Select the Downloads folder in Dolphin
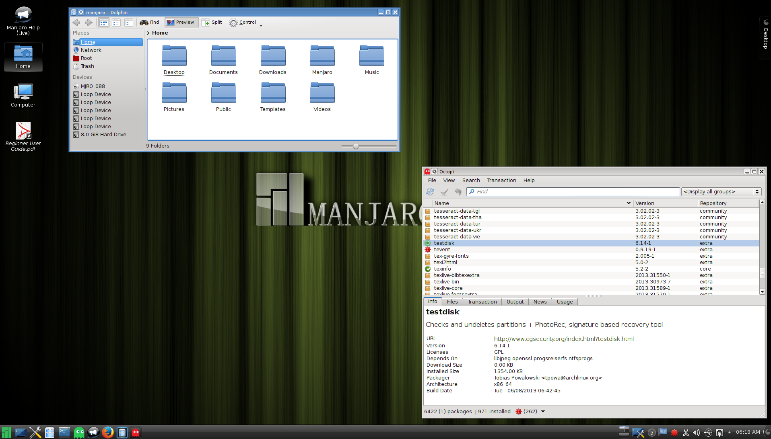The height and width of the screenshot is (439, 771). [x=273, y=60]
